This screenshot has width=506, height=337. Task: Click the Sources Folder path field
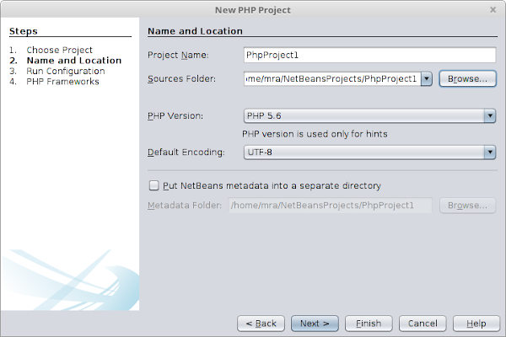tap(332, 78)
